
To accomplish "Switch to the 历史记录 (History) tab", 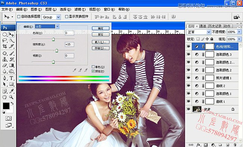I will click(215, 26).
